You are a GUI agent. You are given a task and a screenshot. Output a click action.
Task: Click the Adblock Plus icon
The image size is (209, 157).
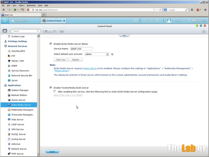[x=198, y=10]
